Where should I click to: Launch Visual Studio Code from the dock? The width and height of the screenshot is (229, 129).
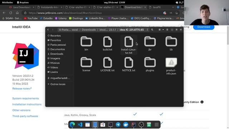point(80,125)
